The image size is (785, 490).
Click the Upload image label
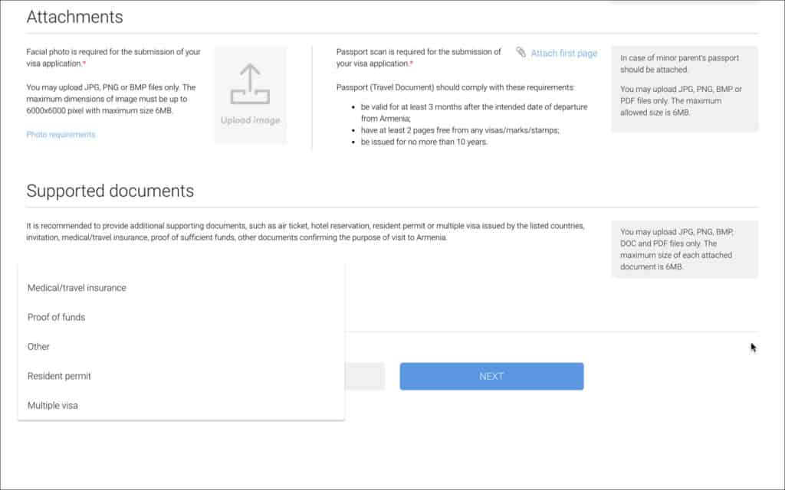(251, 120)
